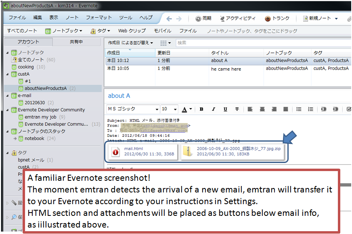Collapse the e-mail stack
This screenshot has height=234, width=352.
[7, 96]
